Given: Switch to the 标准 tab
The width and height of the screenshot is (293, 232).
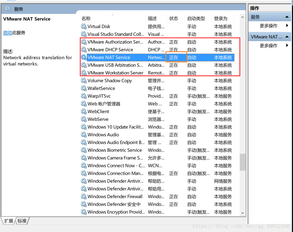Looking at the screenshot, I should point(22,221).
